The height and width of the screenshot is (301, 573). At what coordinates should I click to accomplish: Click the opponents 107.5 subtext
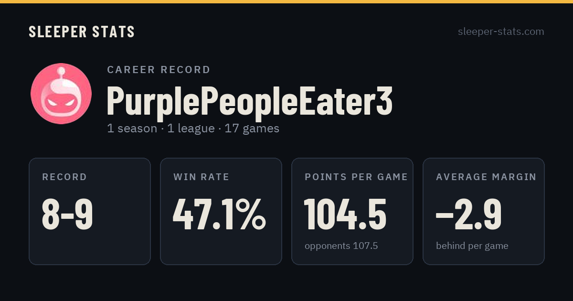[341, 246]
